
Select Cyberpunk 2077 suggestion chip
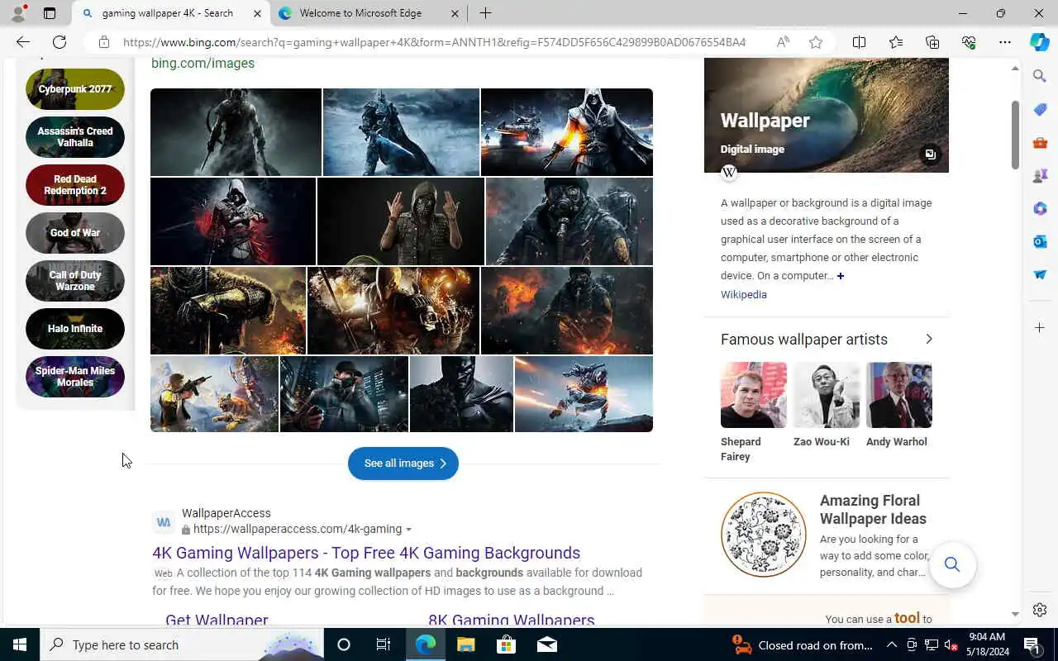tap(75, 89)
